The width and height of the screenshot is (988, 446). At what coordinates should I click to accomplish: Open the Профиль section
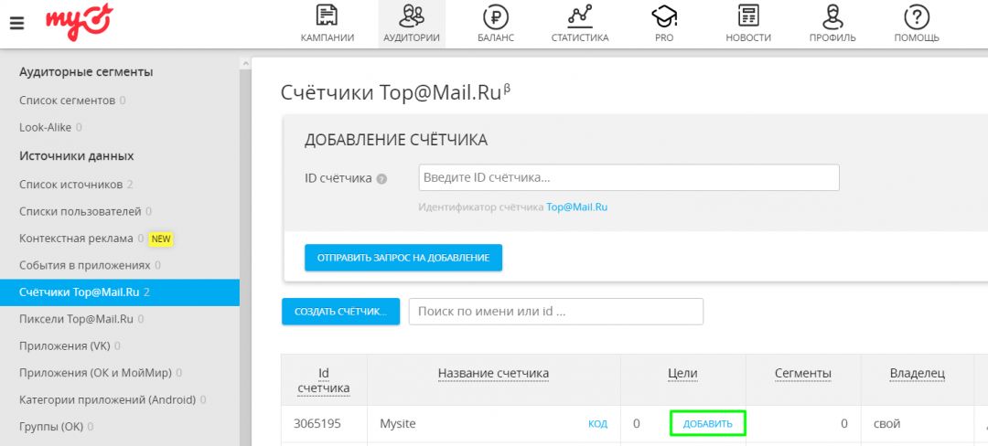[x=832, y=24]
